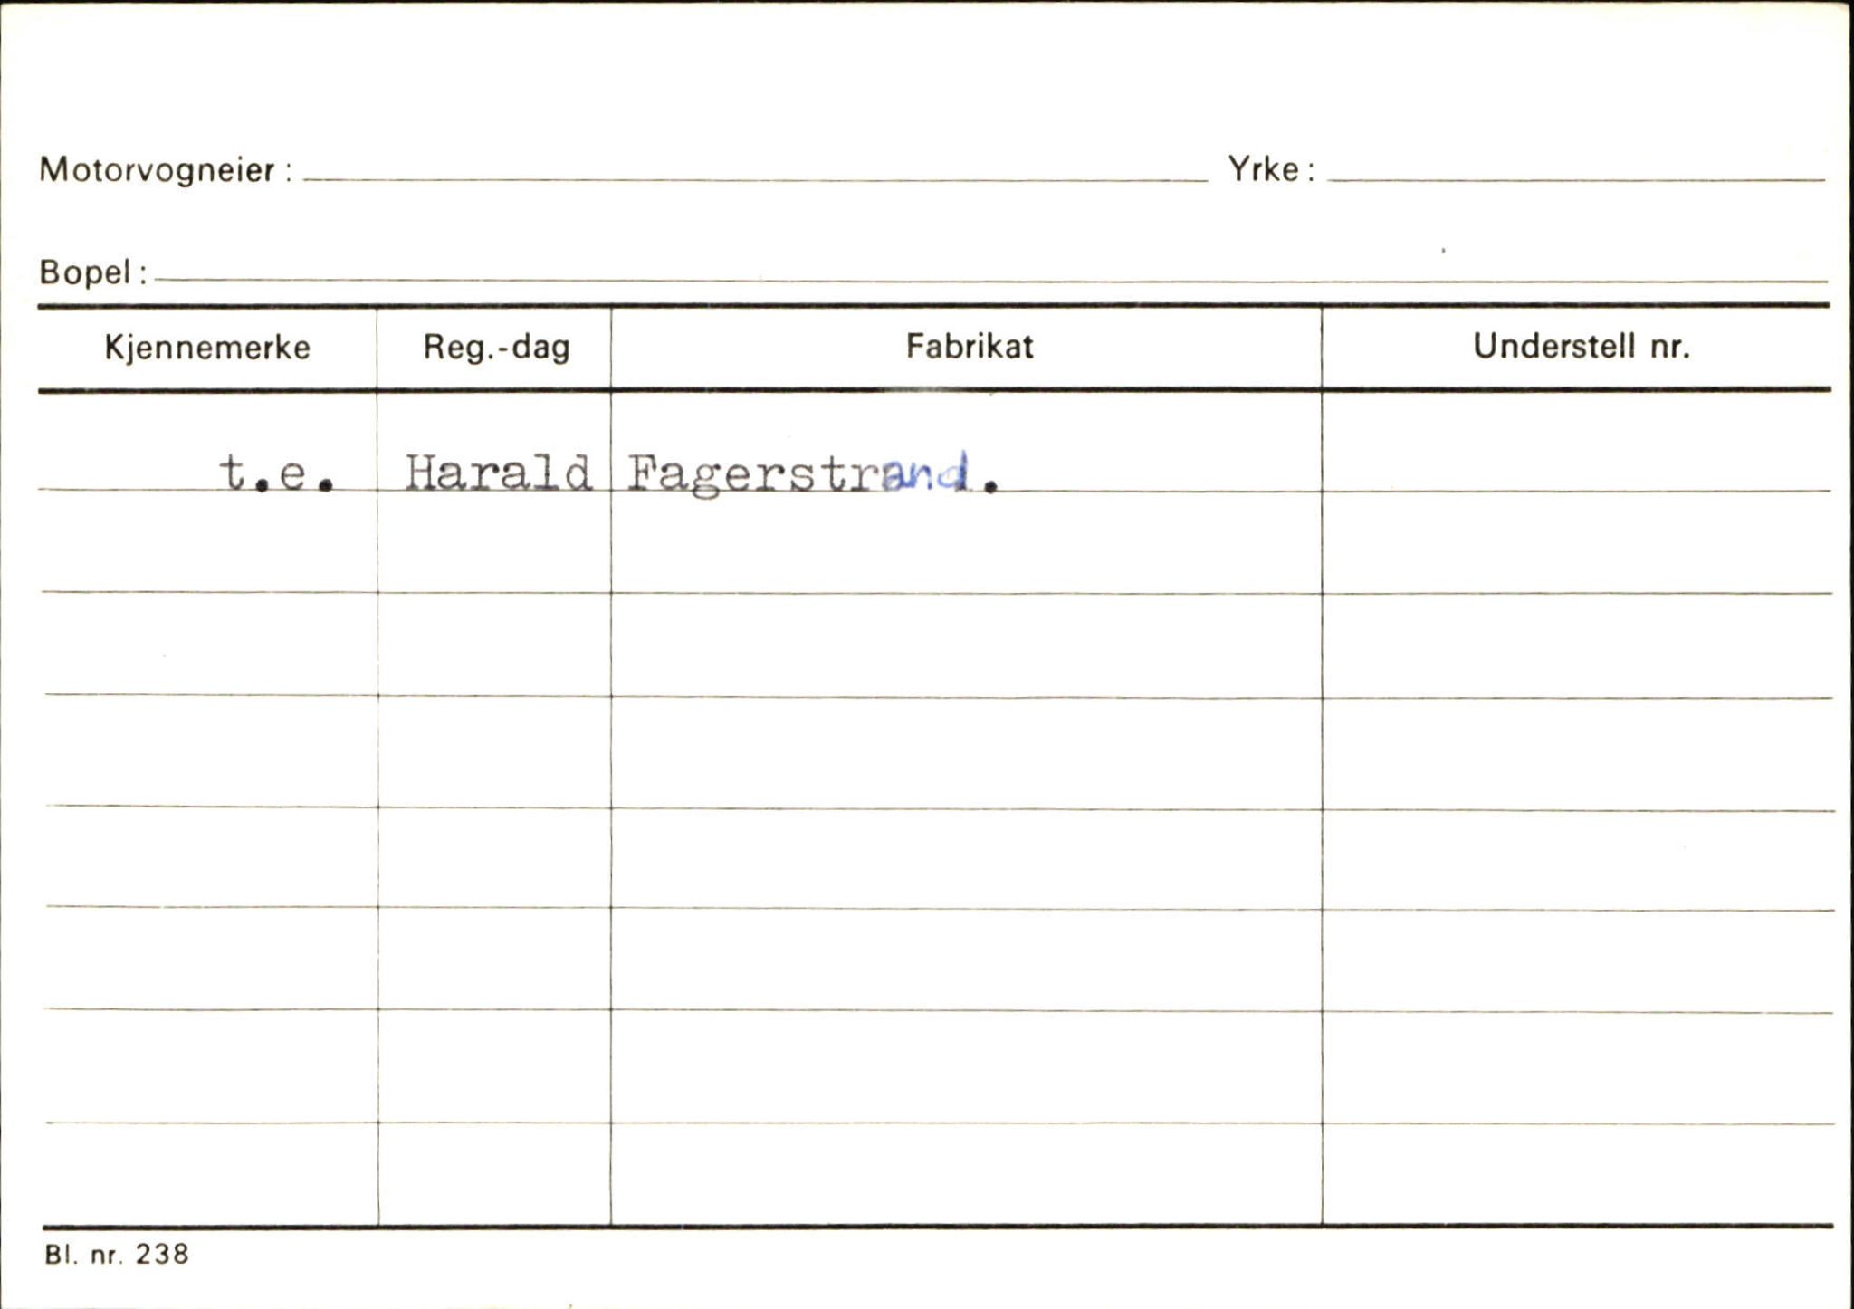The width and height of the screenshot is (1854, 1309).
Task: Click the Bl. nr. 238 form number
Action: point(116,1255)
